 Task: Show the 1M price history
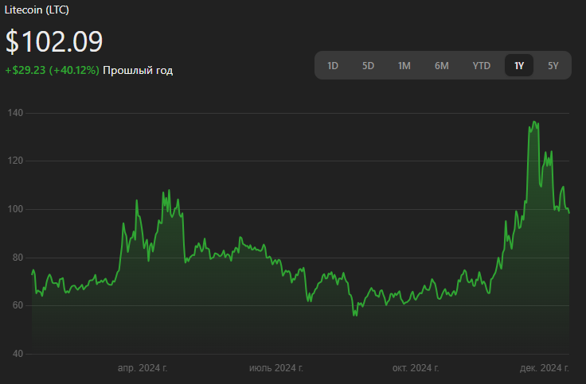(404, 66)
